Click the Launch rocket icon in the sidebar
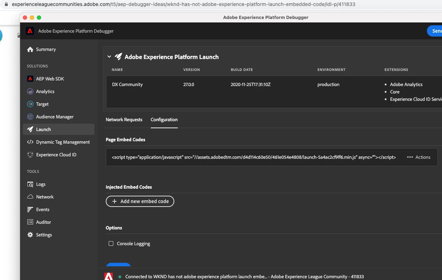 [30, 130]
